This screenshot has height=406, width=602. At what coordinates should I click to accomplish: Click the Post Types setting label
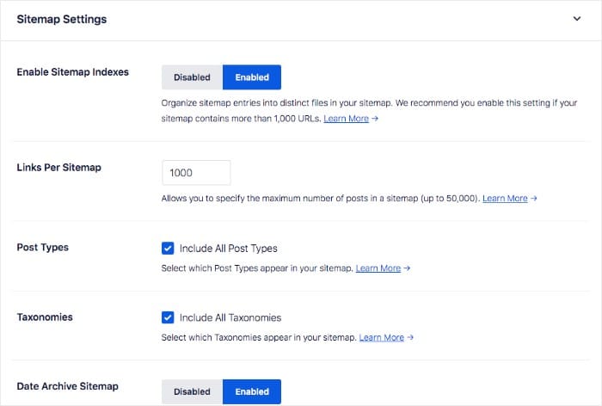click(x=43, y=247)
